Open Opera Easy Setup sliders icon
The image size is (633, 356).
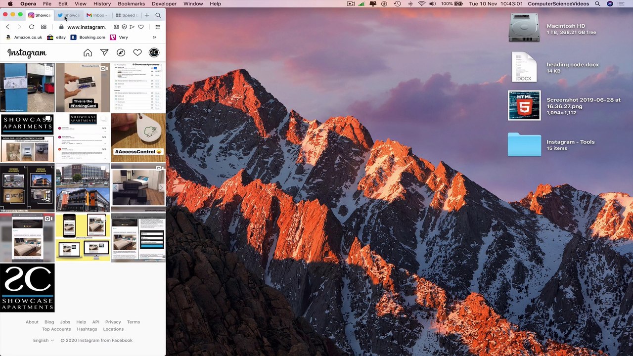click(158, 27)
